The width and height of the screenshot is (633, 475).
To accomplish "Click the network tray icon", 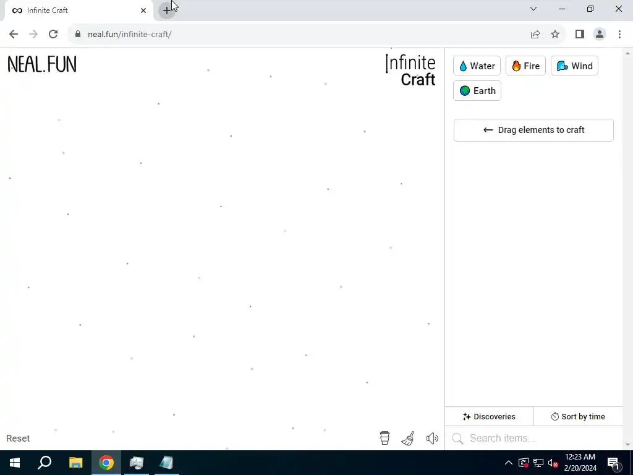I will tap(538, 463).
